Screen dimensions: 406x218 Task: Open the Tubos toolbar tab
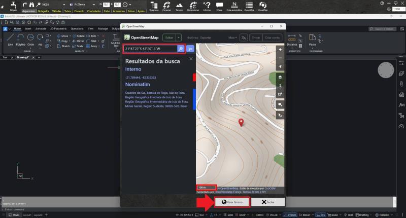pyautogui.click(x=68, y=10)
